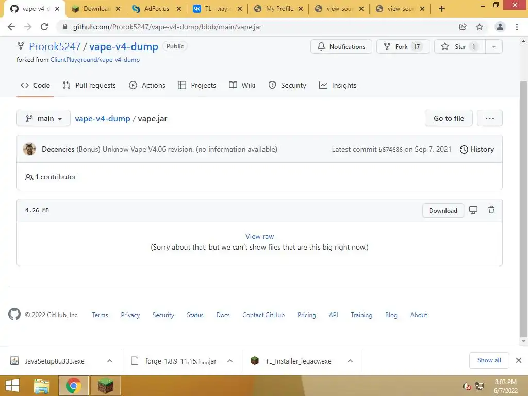The height and width of the screenshot is (396, 528).
Task: Switch to the TL launcher browser tab
Action: pyautogui.click(x=217, y=9)
